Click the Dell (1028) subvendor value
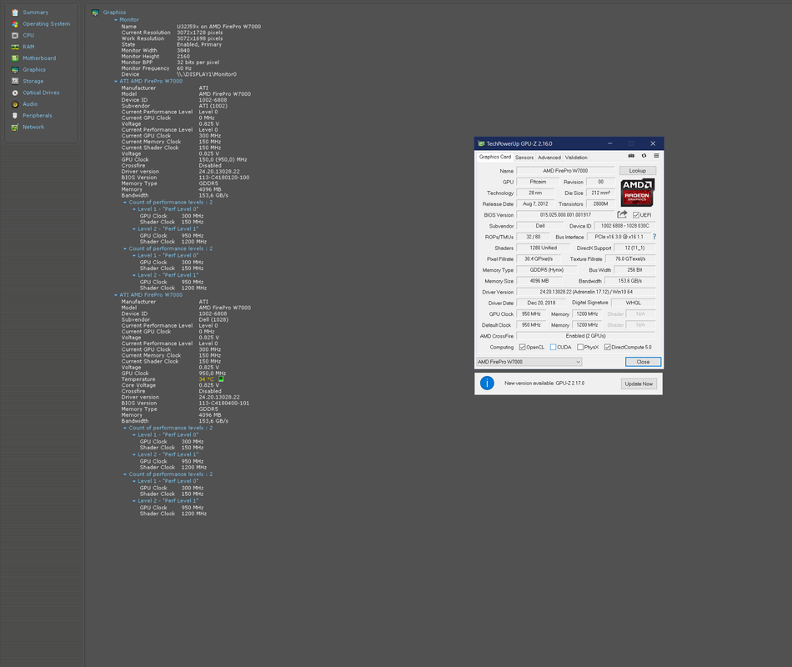792x667 pixels. coord(213,320)
